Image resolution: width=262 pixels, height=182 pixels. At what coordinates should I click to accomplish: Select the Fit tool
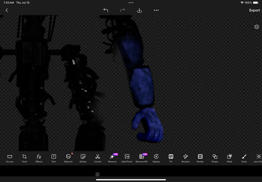tap(171, 158)
